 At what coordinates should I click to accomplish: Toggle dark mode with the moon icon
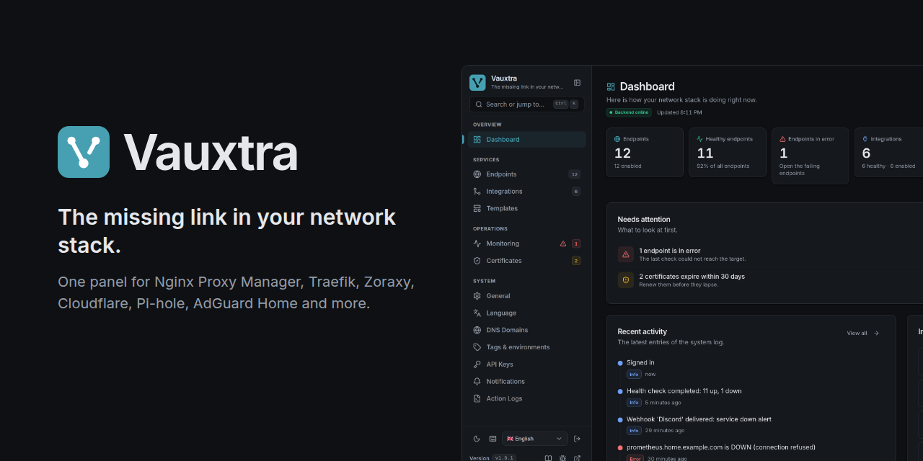point(477,439)
